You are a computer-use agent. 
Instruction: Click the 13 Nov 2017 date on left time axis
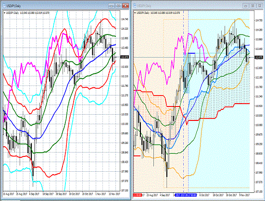114,194
